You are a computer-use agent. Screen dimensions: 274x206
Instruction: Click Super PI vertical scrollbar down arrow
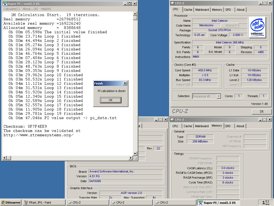tap(135, 154)
